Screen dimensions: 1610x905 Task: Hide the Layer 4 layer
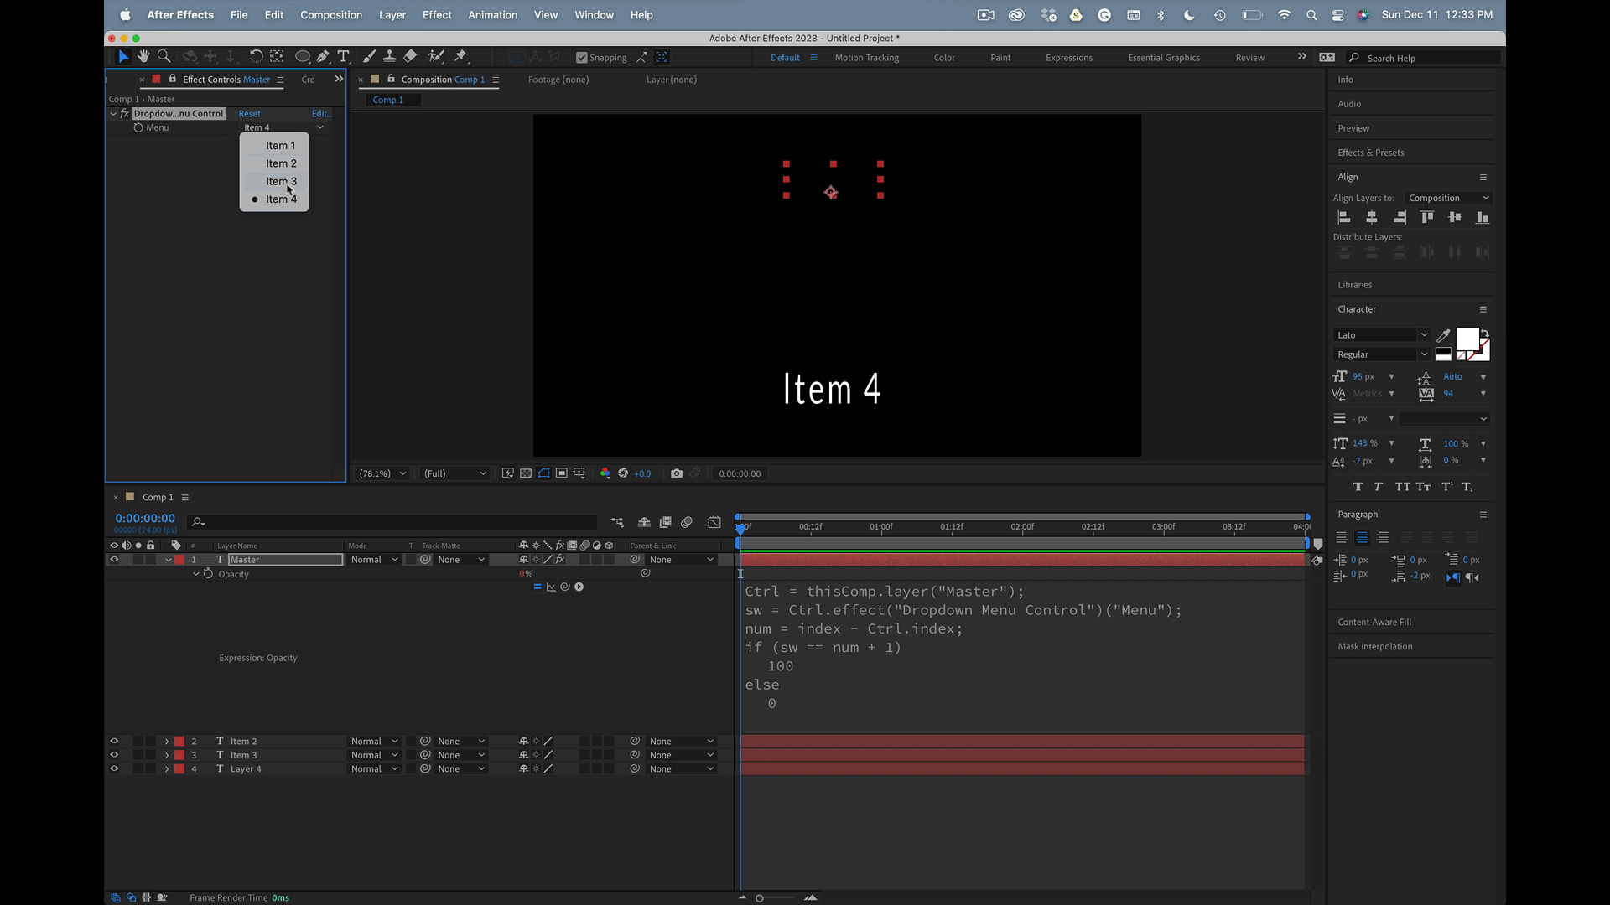tap(114, 768)
